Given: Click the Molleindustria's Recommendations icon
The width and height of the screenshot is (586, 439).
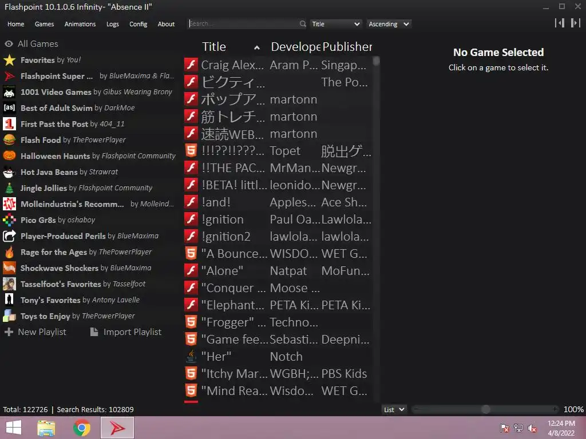Looking at the screenshot, I should (x=9, y=204).
